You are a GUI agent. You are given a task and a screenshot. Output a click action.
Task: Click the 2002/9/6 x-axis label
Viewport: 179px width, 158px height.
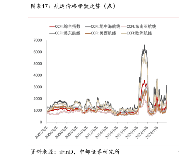(41, 132)
